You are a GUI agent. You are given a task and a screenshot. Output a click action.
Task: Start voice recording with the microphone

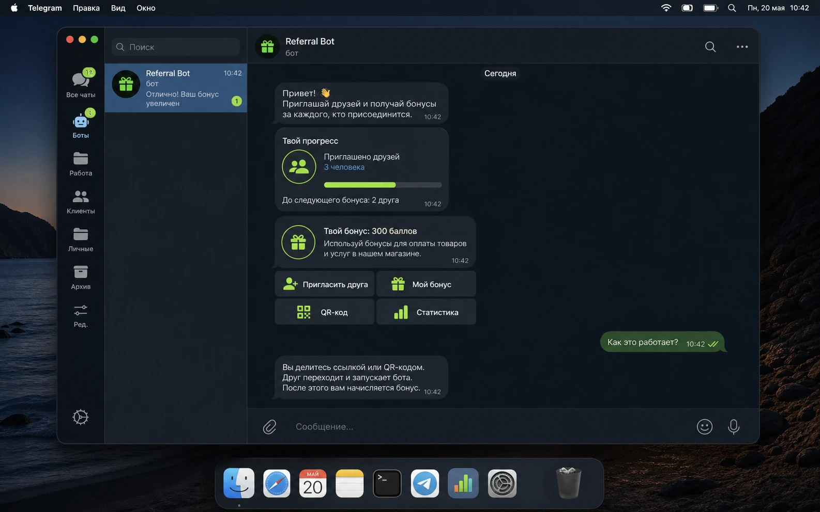(x=734, y=427)
